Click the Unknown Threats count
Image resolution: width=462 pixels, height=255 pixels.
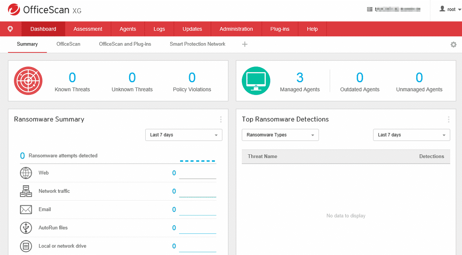[132, 78]
